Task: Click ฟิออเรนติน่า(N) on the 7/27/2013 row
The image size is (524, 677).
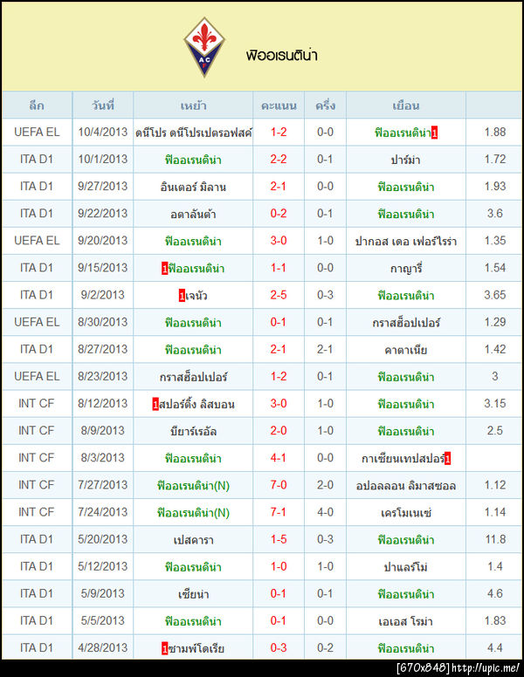Action: click(193, 486)
